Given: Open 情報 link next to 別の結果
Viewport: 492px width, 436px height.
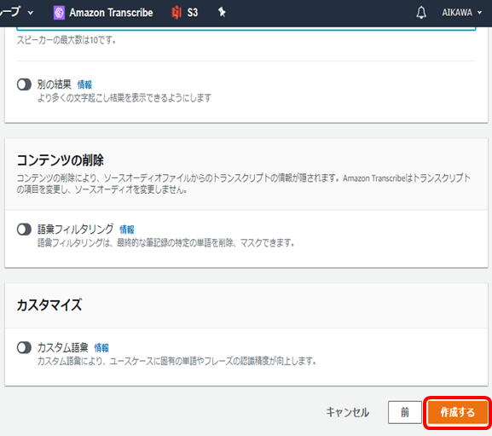Looking at the screenshot, I should 84,84.
